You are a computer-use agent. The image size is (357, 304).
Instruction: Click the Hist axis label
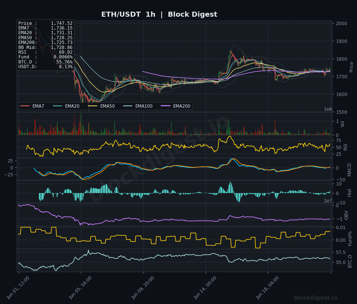click(349, 193)
